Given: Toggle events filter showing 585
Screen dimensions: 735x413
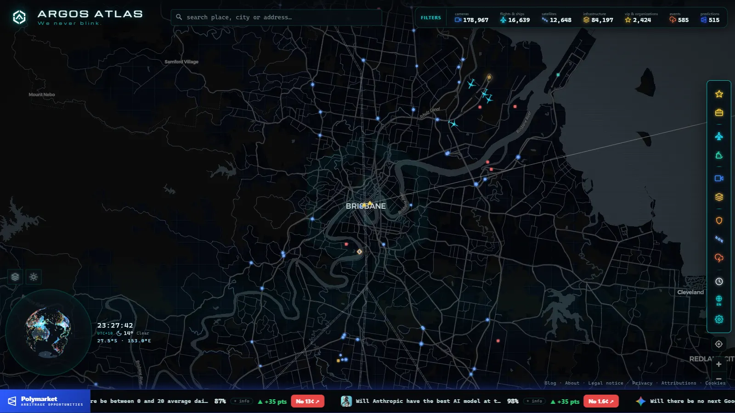Looking at the screenshot, I should point(679,18).
